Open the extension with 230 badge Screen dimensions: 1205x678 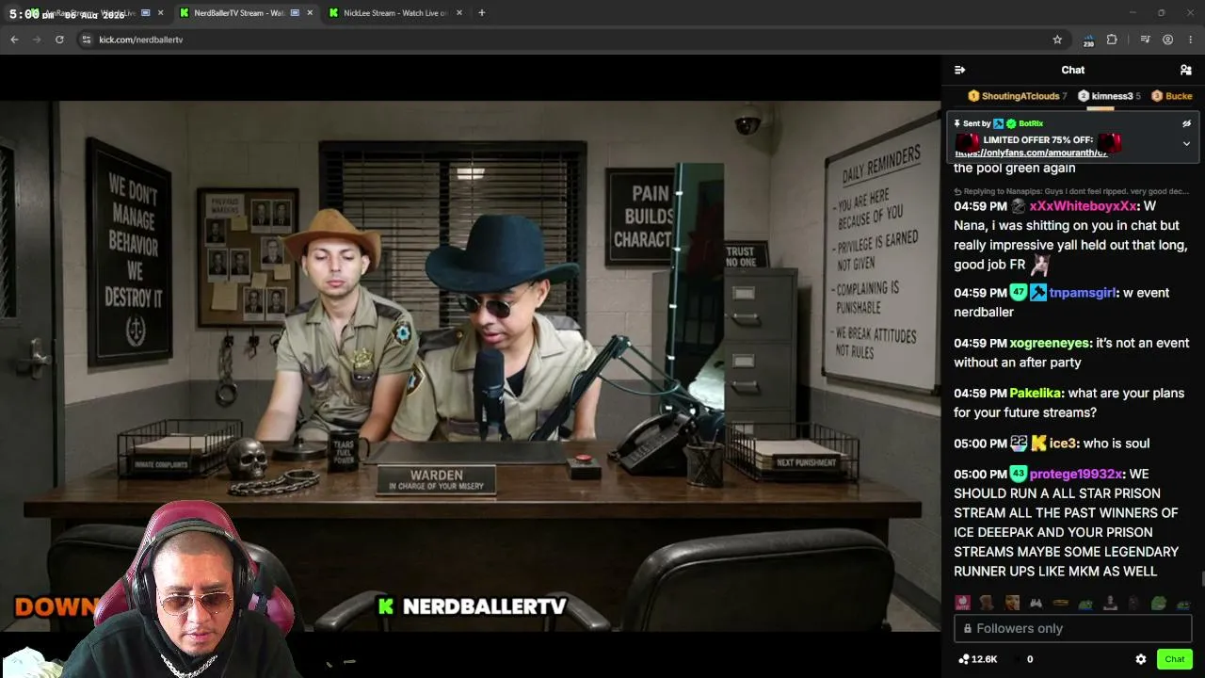coord(1088,40)
